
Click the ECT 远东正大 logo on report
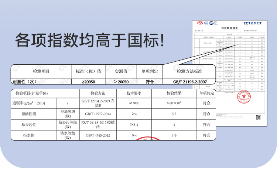pyautogui.click(x=253, y=23)
